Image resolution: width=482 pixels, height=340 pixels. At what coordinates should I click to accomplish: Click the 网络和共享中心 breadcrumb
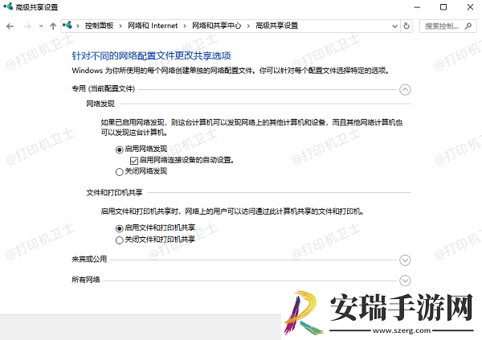point(217,26)
